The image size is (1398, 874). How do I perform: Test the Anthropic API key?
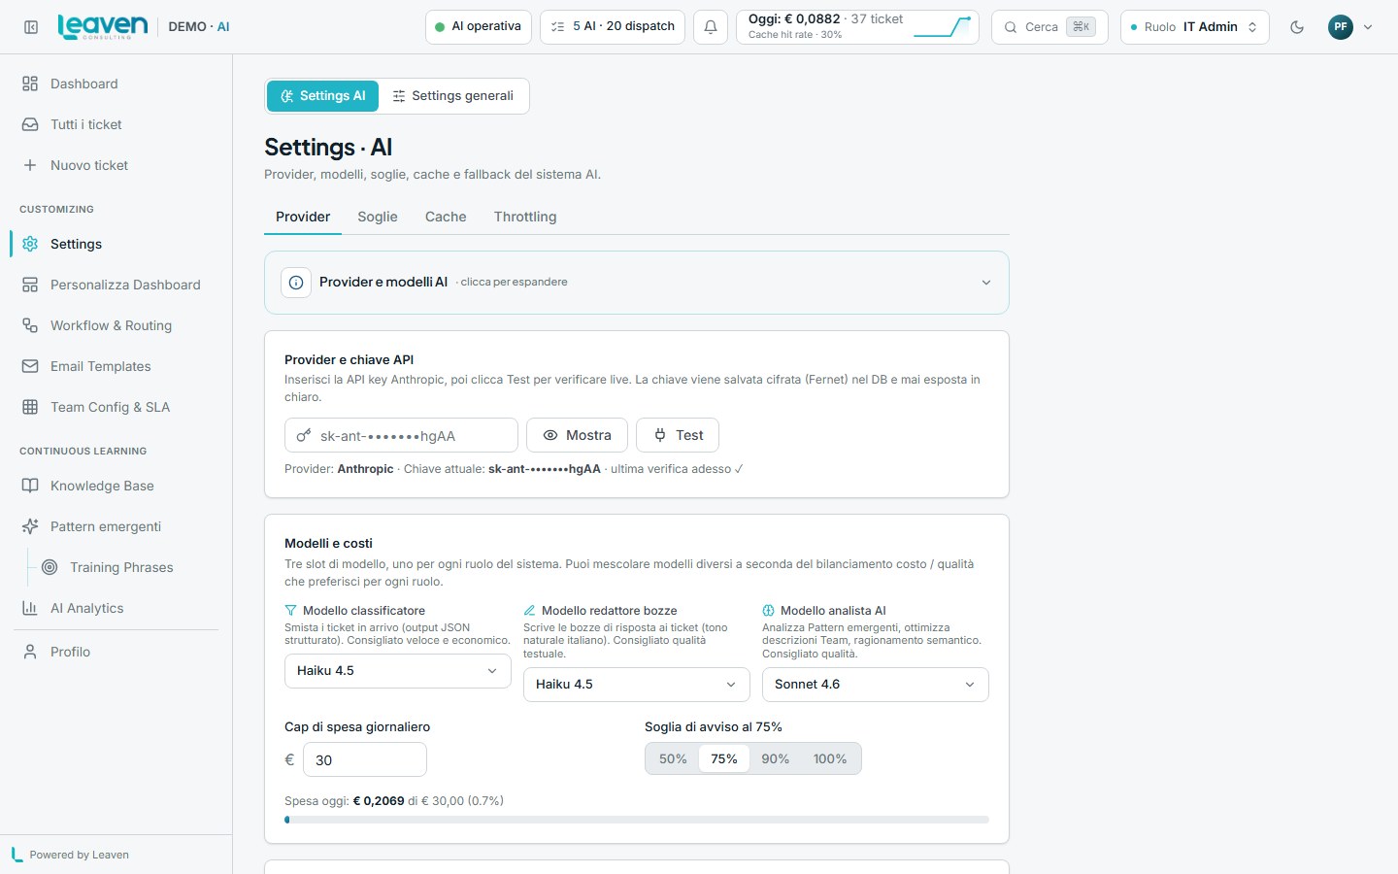pos(678,435)
